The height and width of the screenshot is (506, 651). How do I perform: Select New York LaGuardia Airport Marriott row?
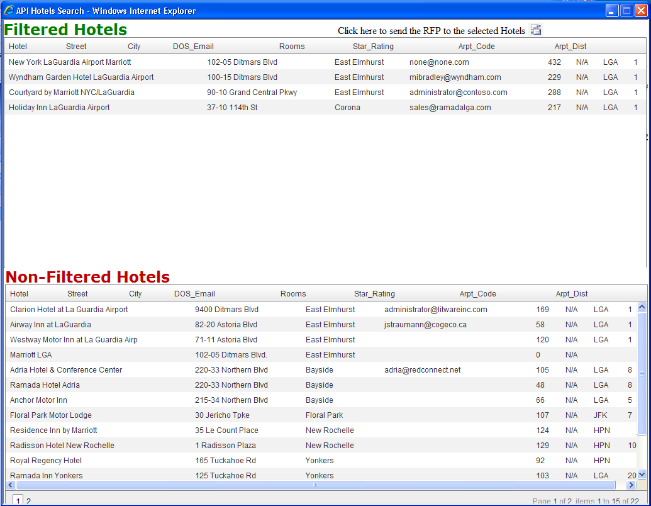325,62
